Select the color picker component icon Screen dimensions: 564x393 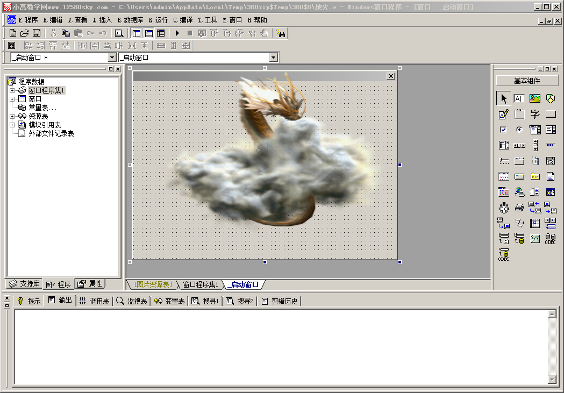(504, 192)
